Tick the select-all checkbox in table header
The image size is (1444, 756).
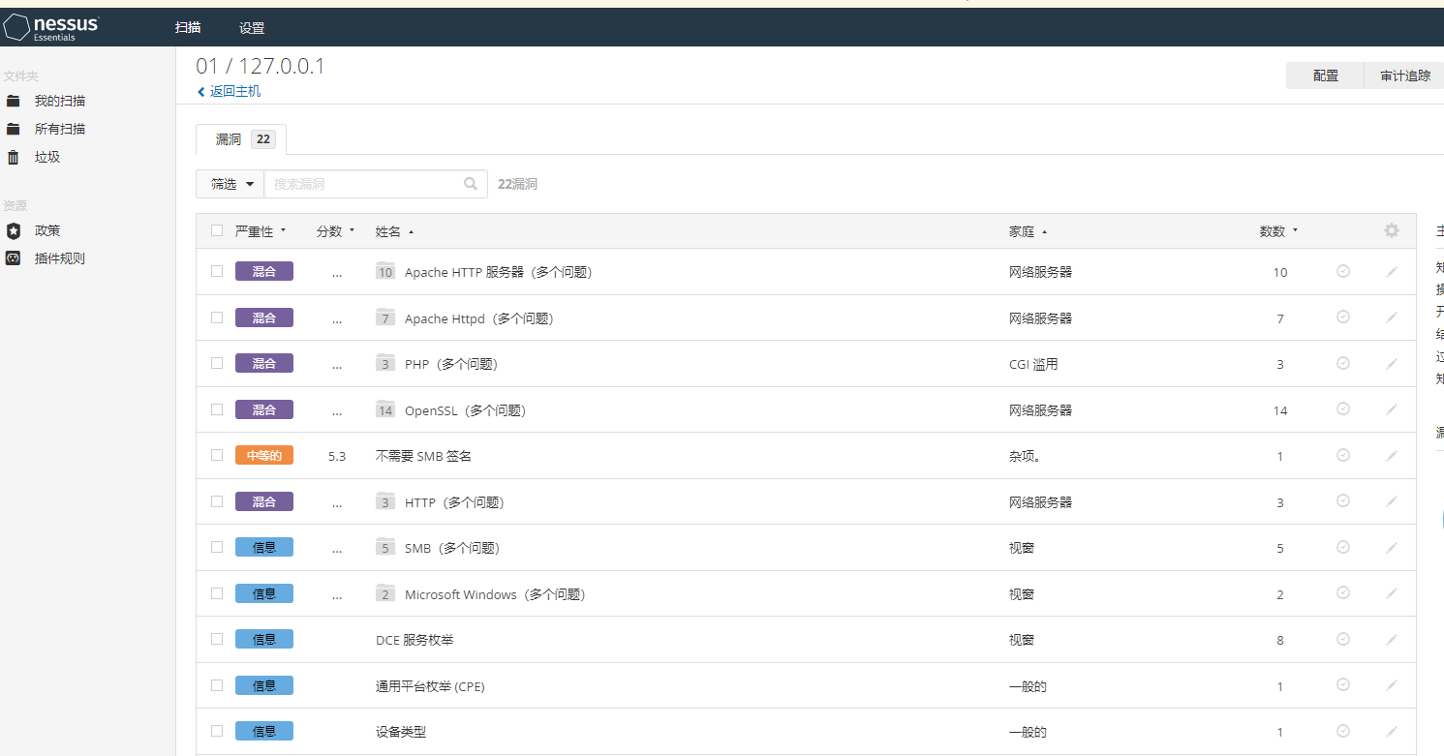pyautogui.click(x=217, y=230)
